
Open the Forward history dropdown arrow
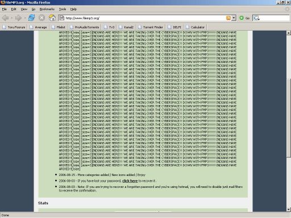25,18
